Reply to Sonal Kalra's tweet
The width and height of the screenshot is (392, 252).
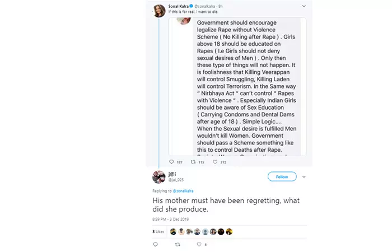click(171, 162)
